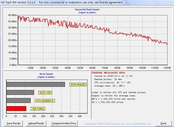Click the SCSI Ultra320 label
The height and width of the screenshot is (127, 174).
pos(78,85)
